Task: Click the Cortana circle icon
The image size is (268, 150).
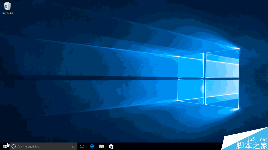Action: [x=14, y=146]
